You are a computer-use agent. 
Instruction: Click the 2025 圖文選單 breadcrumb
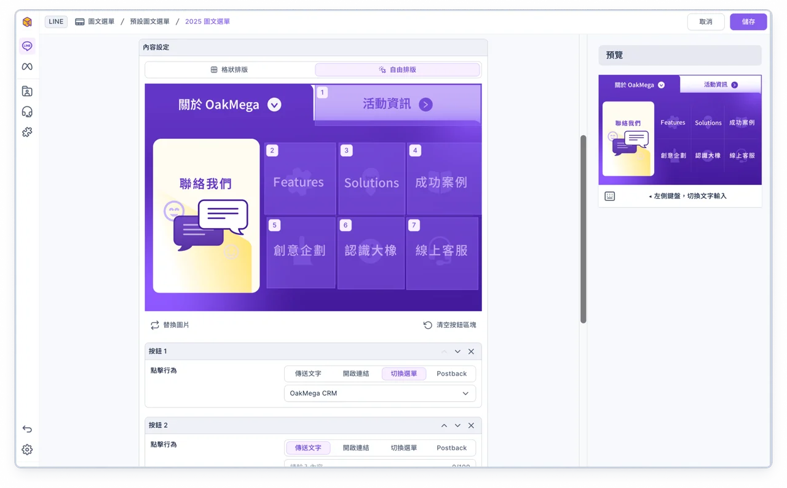coord(207,22)
